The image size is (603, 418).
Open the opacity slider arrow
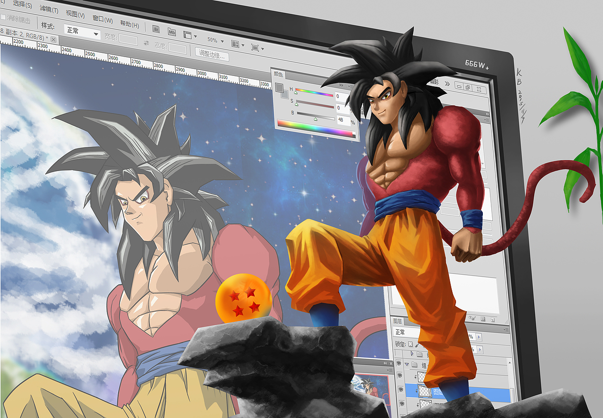(x=479, y=336)
